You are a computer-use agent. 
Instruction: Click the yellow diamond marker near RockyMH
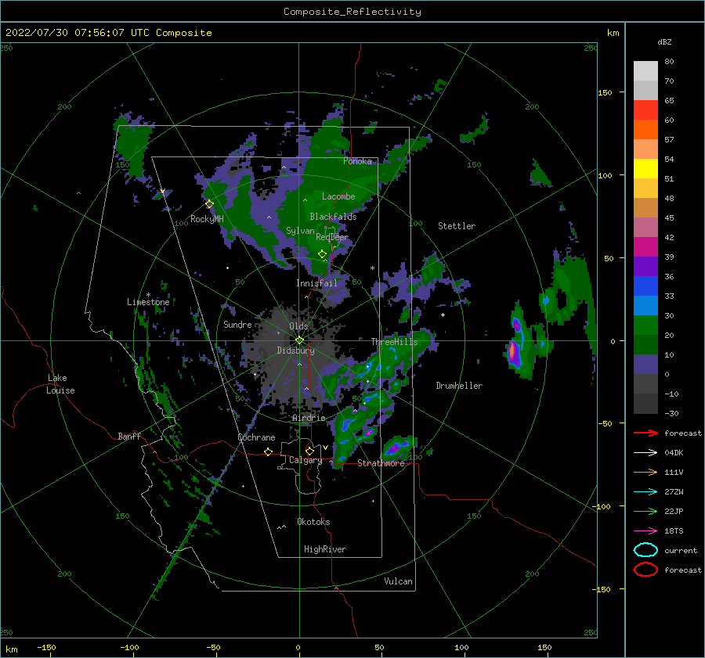(x=209, y=204)
